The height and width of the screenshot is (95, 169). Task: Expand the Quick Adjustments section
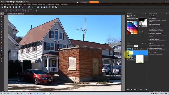coord(154,25)
